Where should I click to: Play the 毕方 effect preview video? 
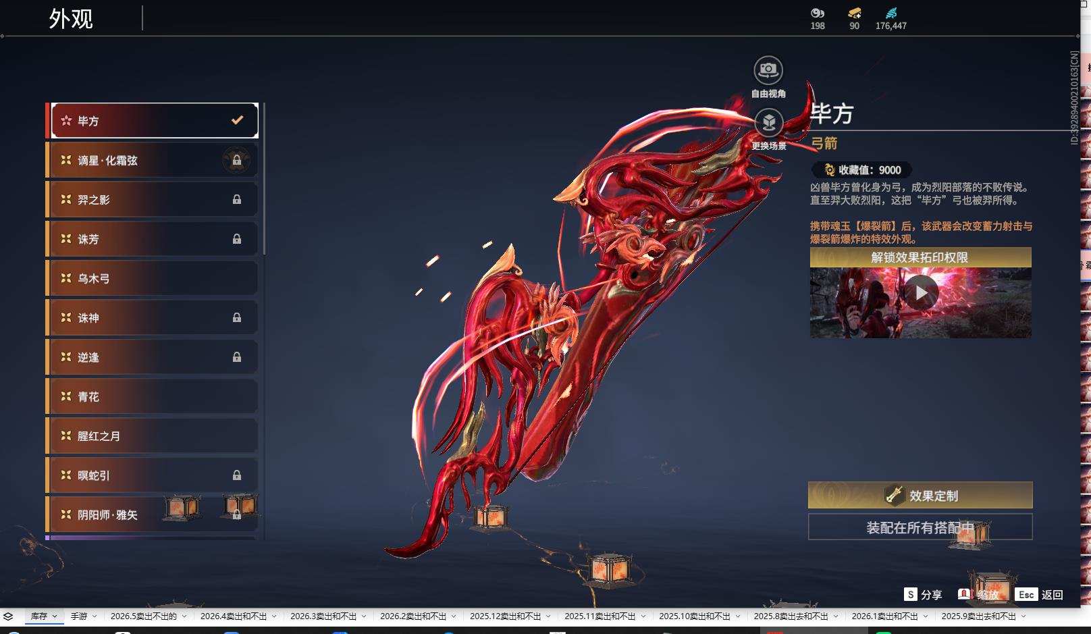[x=922, y=292]
